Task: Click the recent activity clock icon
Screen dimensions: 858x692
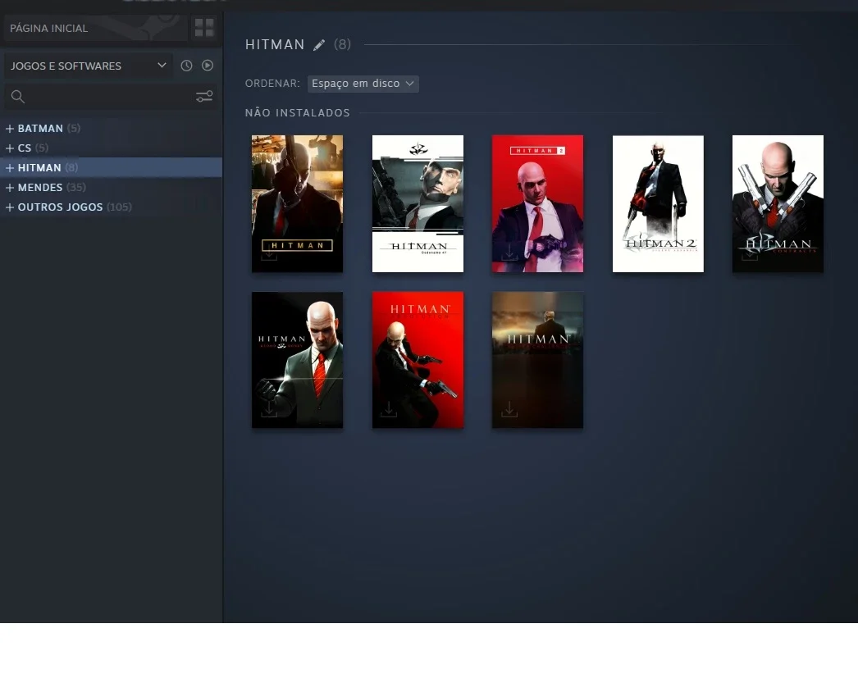Action: pos(186,66)
